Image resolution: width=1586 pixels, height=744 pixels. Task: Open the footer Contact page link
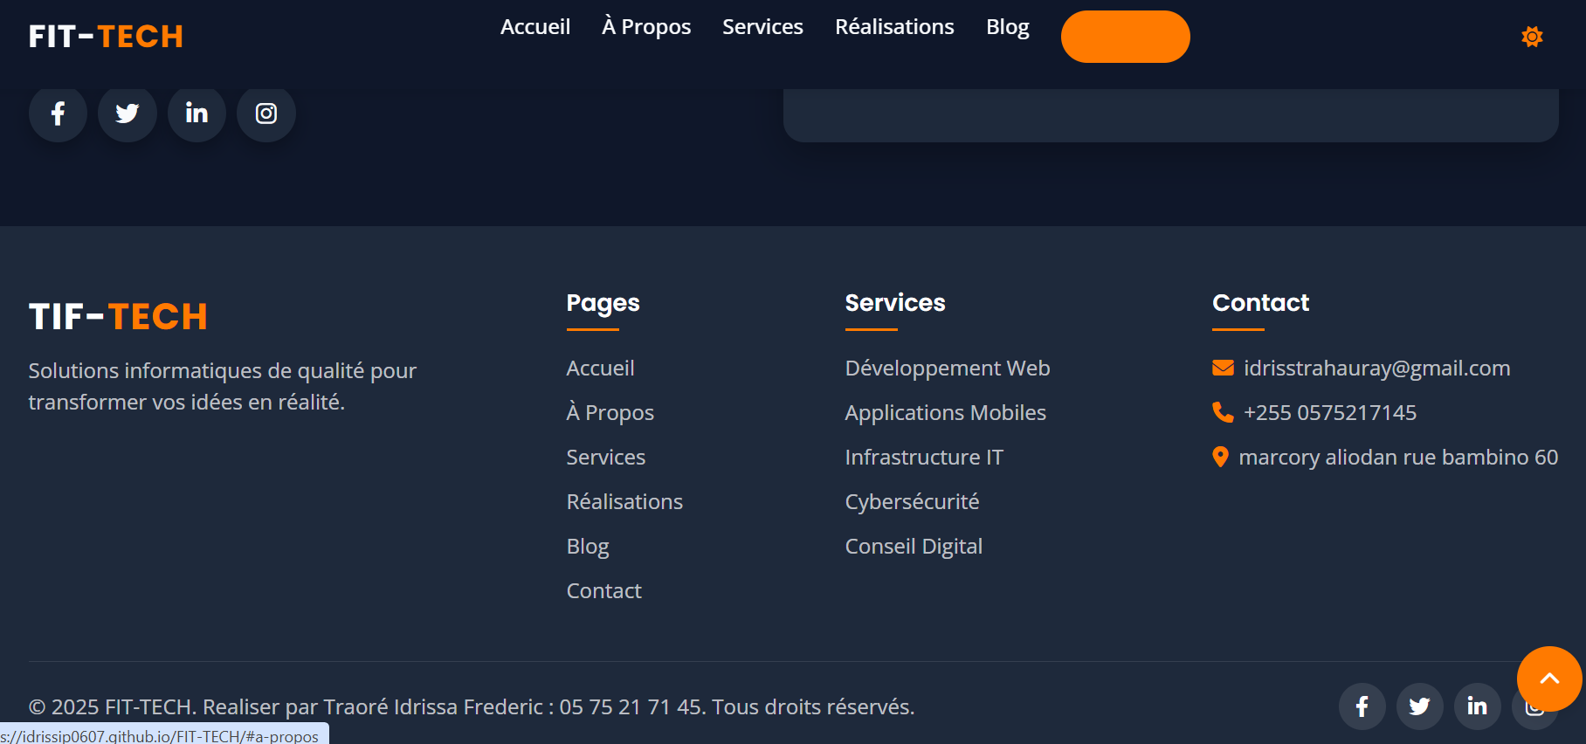(x=603, y=590)
